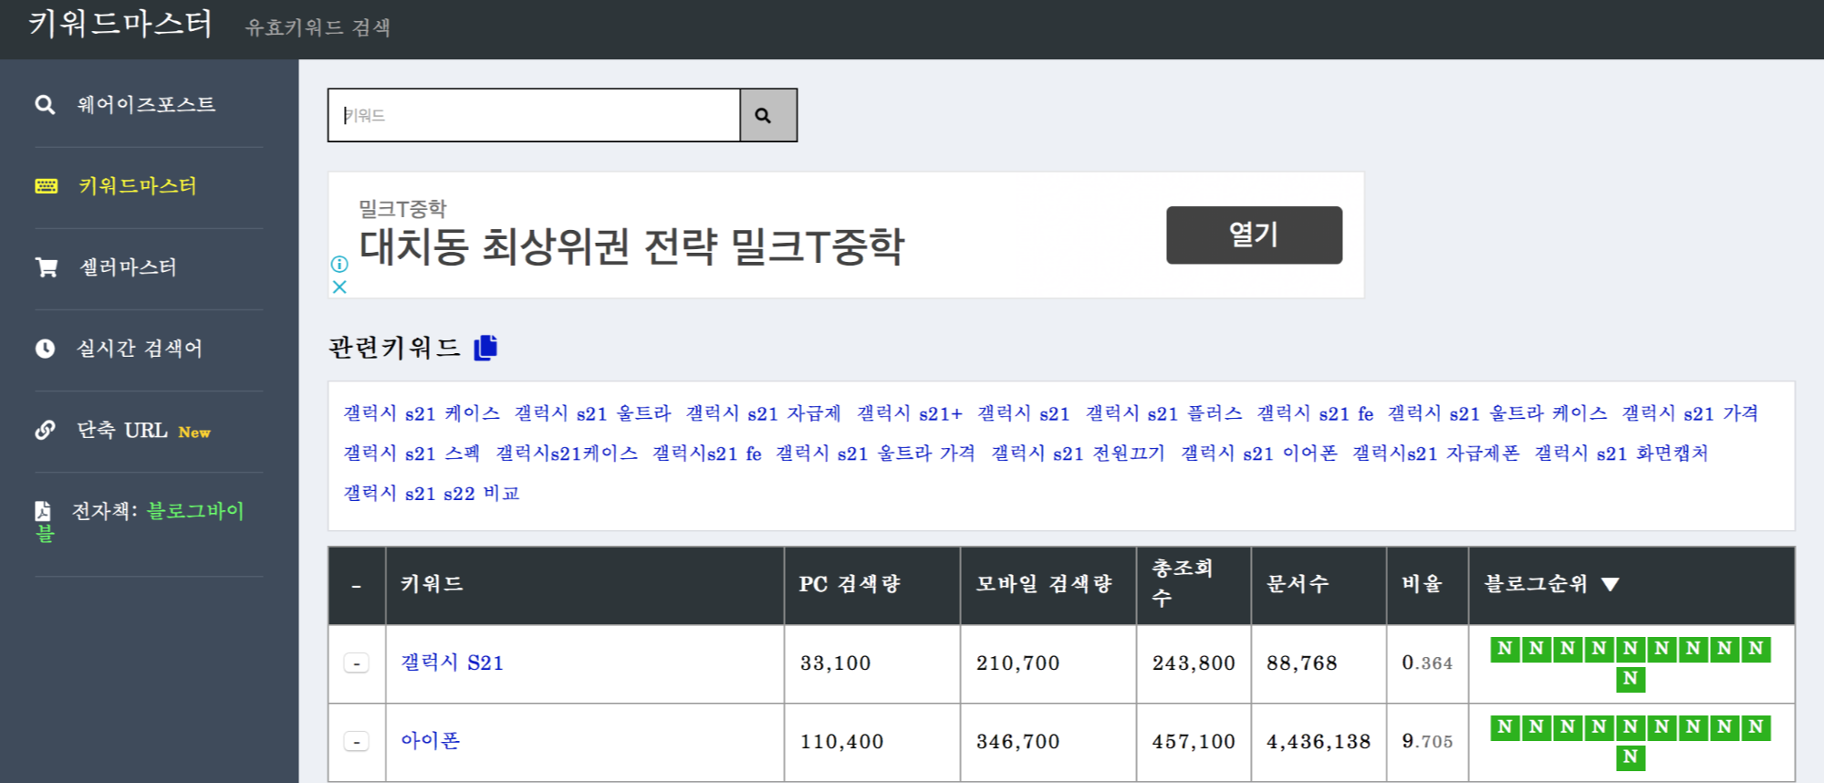
Task: Select related keyword 갤럭시 s21 스펙
Action: click(412, 454)
